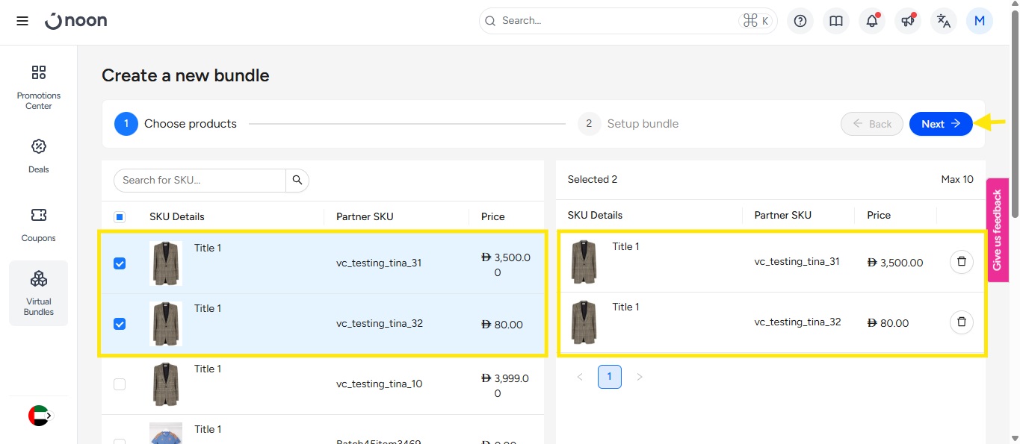Click into the Search for SKU field
The width and height of the screenshot is (1020, 444).
click(x=200, y=180)
